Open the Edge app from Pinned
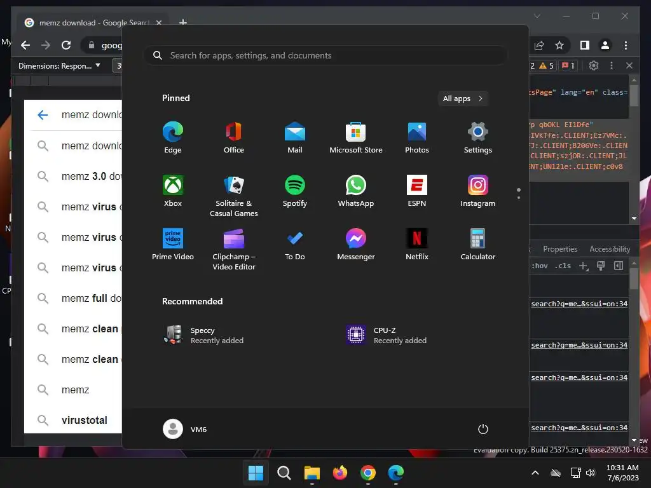This screenshot has height=488, width=651. tap(173, 138)
